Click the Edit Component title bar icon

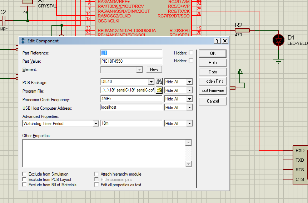[23, 41]
